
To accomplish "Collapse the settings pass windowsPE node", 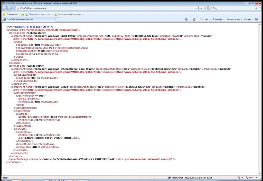I will (x=7, y=66).
